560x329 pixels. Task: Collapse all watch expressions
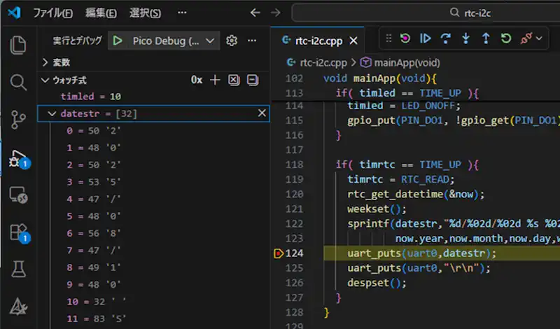[x=253, y=80]
